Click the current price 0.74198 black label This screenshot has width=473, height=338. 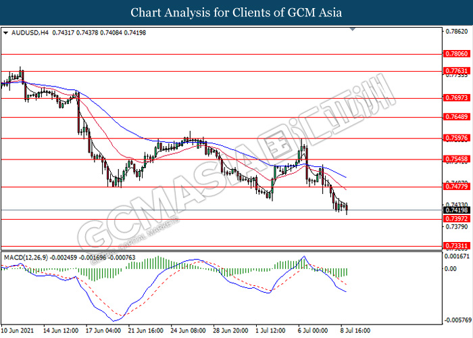pos(457,210)
